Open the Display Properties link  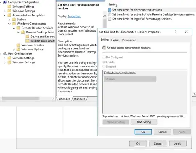click(x=74, y=16)
